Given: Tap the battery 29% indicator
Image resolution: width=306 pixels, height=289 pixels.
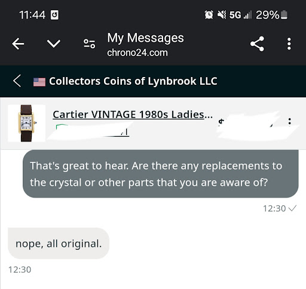Looking at the screenshot, I should pos(271,15).
